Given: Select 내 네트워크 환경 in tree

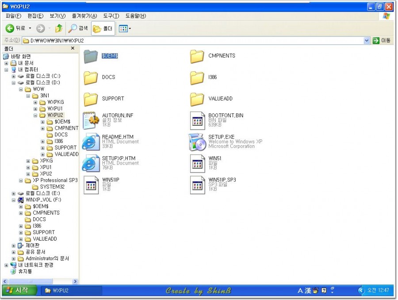Looking at the screenshot, I should [x=36, y=265].
